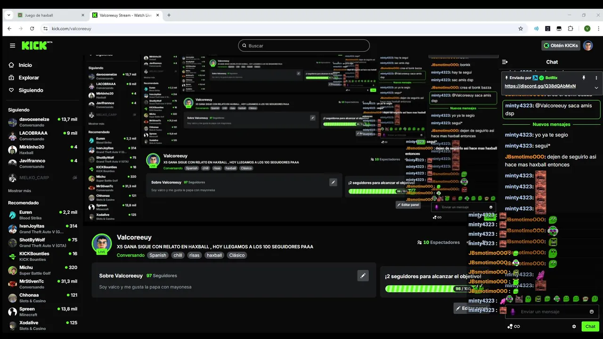Open LACOBRAAA channel in sidebar
Viewport: 603px width, 339px height.
point(42,136)
